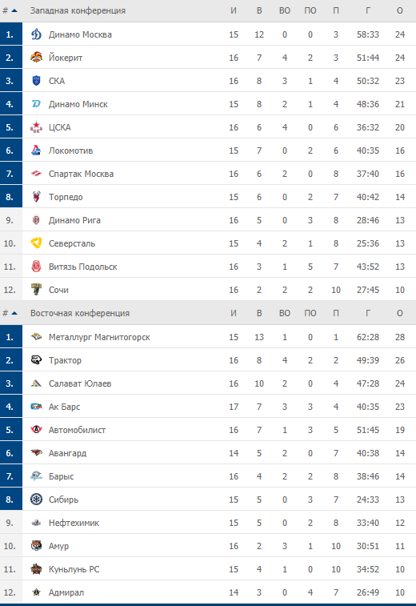Sort Eastern table by ПО column header
This screenshot has width=416, height=606.
pyautogui.click(x=310, y=313)
